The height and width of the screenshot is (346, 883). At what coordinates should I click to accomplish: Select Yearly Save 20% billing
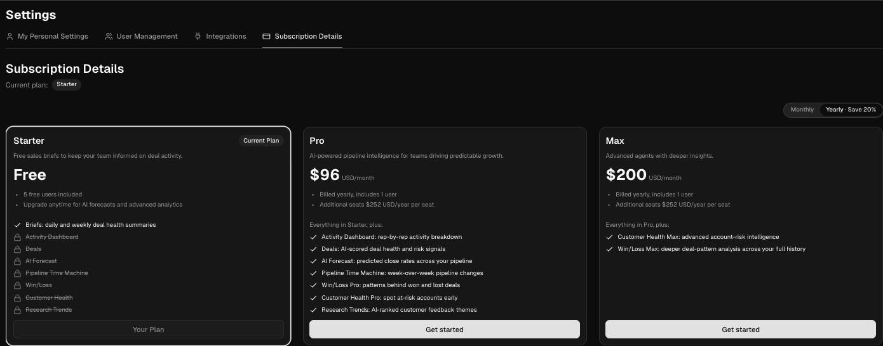(x=851, y=110)
